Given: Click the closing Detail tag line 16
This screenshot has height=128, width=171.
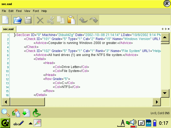Looking at the screenshot, I should tap(40, 95).
